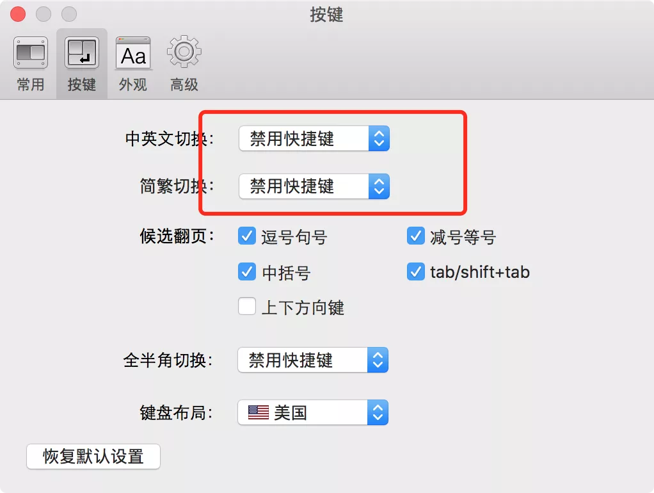Click blue arrows on 简繁切换 popup
This screenshot has height=493, width=654.
379,186
